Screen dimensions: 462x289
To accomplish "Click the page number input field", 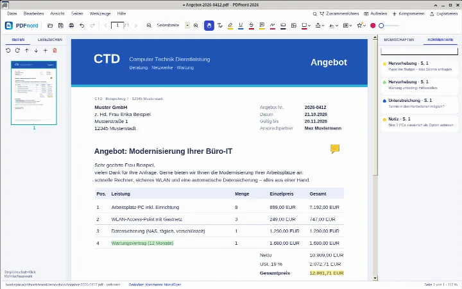I will pos(117,25).
